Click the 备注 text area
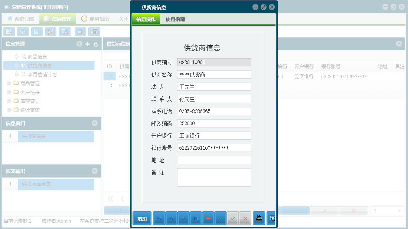408x229 pixels. click(x=214, y=177)
